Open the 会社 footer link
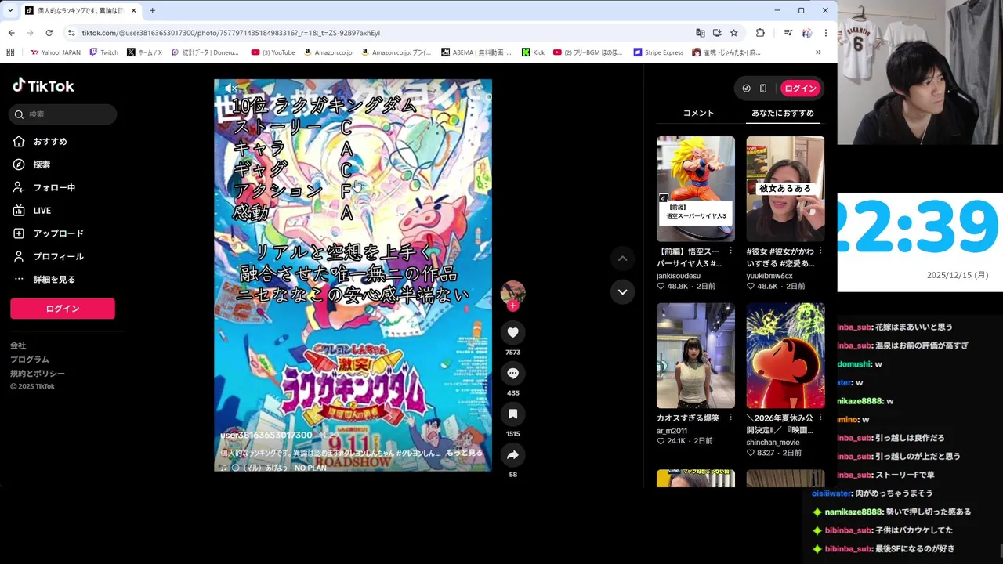This screenshot has height=564, width=1003. pos(18,345)
